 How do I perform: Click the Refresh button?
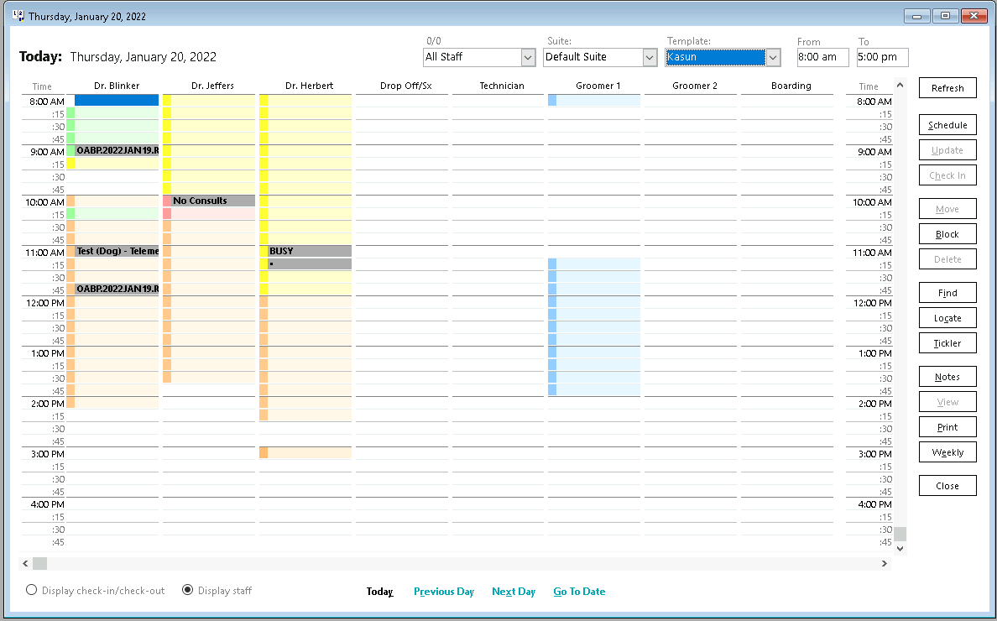pos(947,87)
